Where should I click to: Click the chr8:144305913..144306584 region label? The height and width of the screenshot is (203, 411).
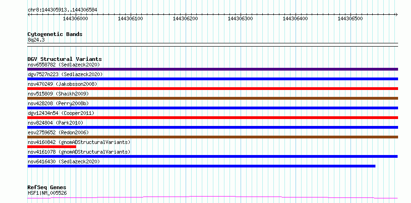(x=62, y=10)
